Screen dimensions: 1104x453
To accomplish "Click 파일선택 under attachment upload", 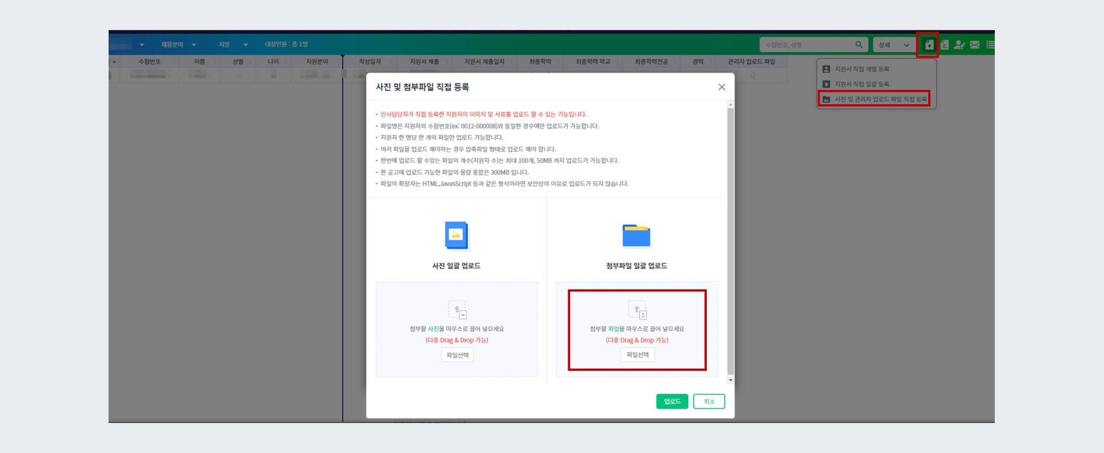I will point(637,355).
